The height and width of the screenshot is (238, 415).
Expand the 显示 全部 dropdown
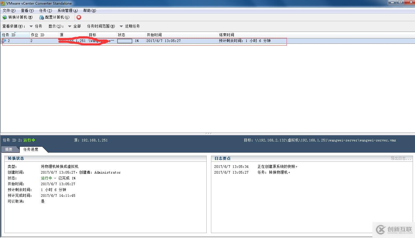pyautogui.click(x=70, y=26)
